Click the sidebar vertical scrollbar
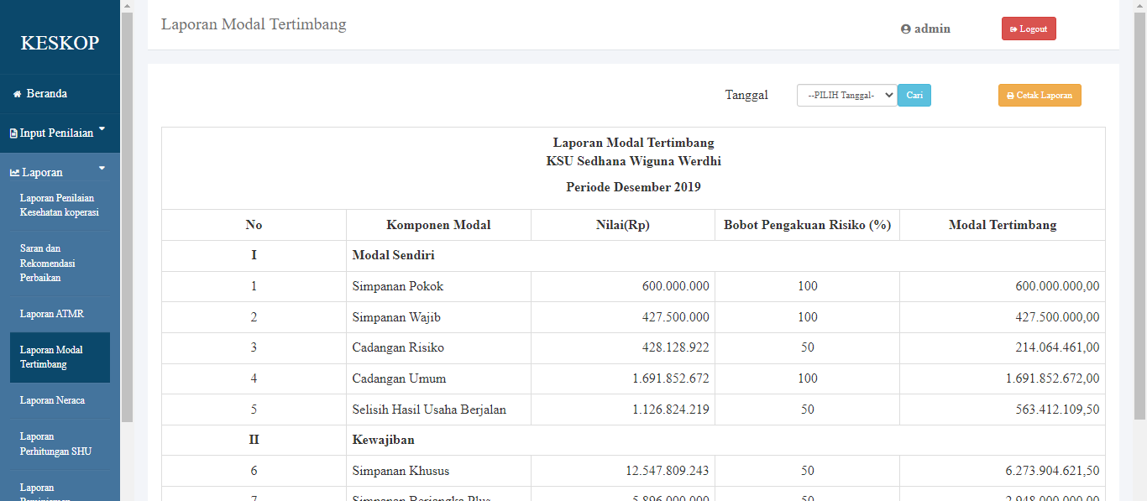The image size is (1147, 501). (x=127, y=218)
